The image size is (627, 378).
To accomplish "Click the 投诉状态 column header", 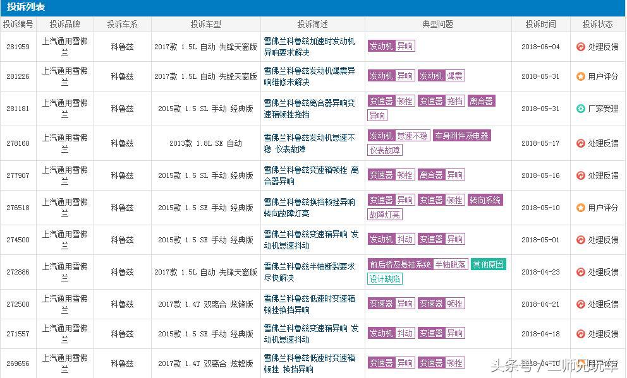I will click(597, 24).
